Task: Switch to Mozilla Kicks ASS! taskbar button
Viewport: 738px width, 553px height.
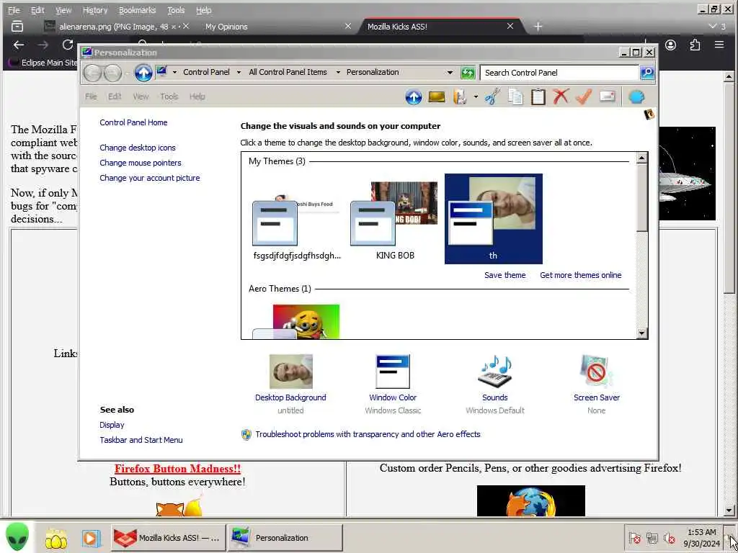Action: pos(168,538)
